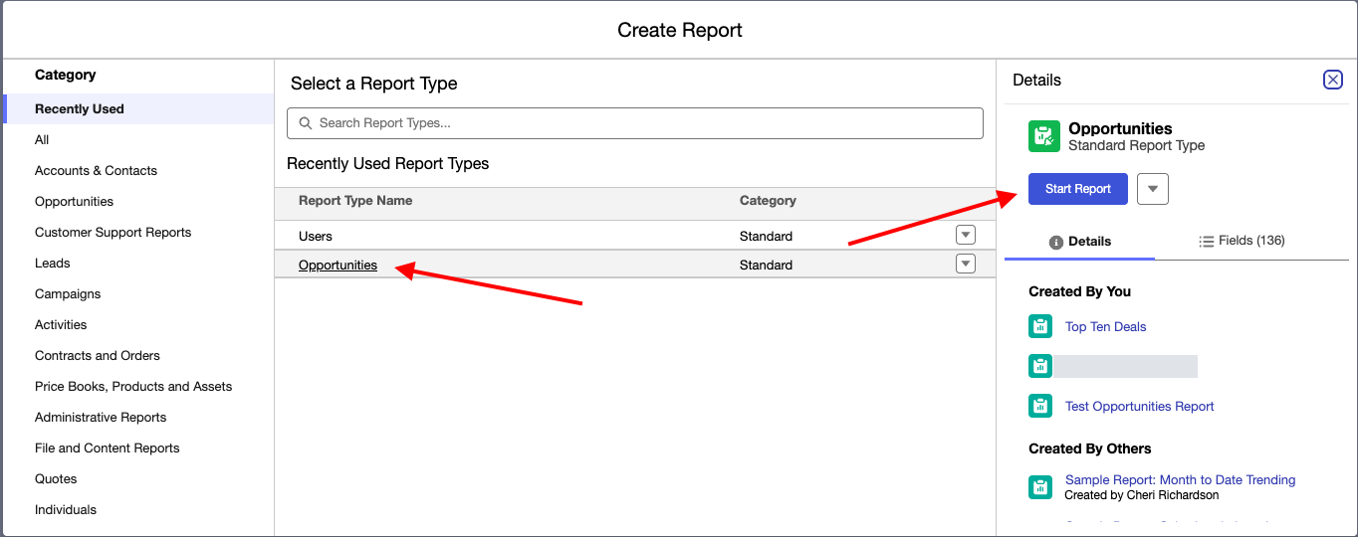This screenshot has width=1358, height=537.
Task: Click the report icon beside Sample Report: Month to Date Trending
Action: pos(1040,487)
